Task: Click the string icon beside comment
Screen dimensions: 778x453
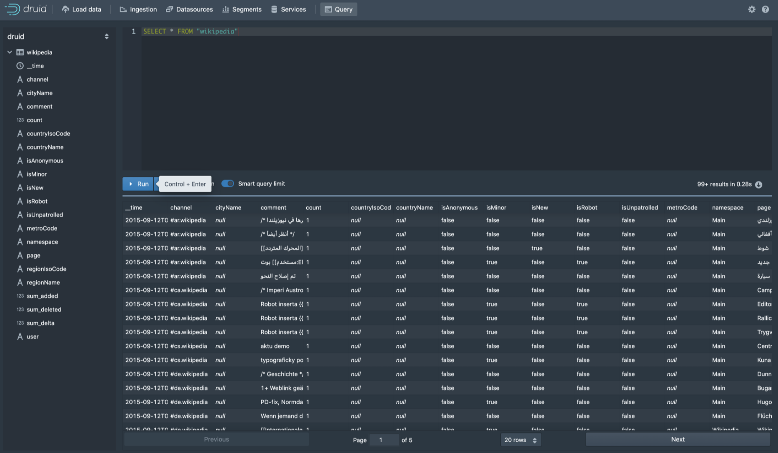Action: [x=20, y=107]
